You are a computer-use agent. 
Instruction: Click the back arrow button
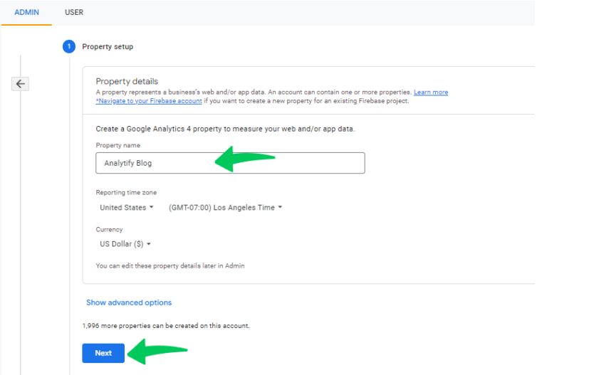[x=20, y=84]
